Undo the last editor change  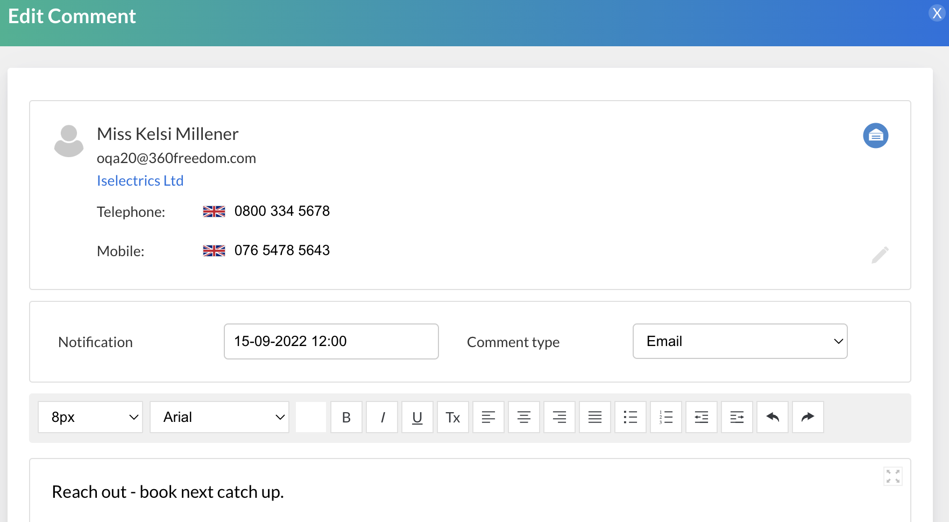click(x=772, y=417)
